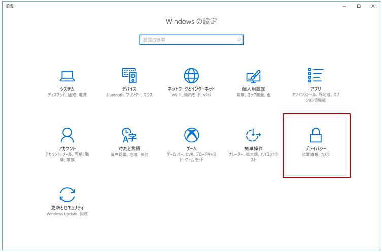
Task: Open the Network globe icon
Action: pos(191,76)
